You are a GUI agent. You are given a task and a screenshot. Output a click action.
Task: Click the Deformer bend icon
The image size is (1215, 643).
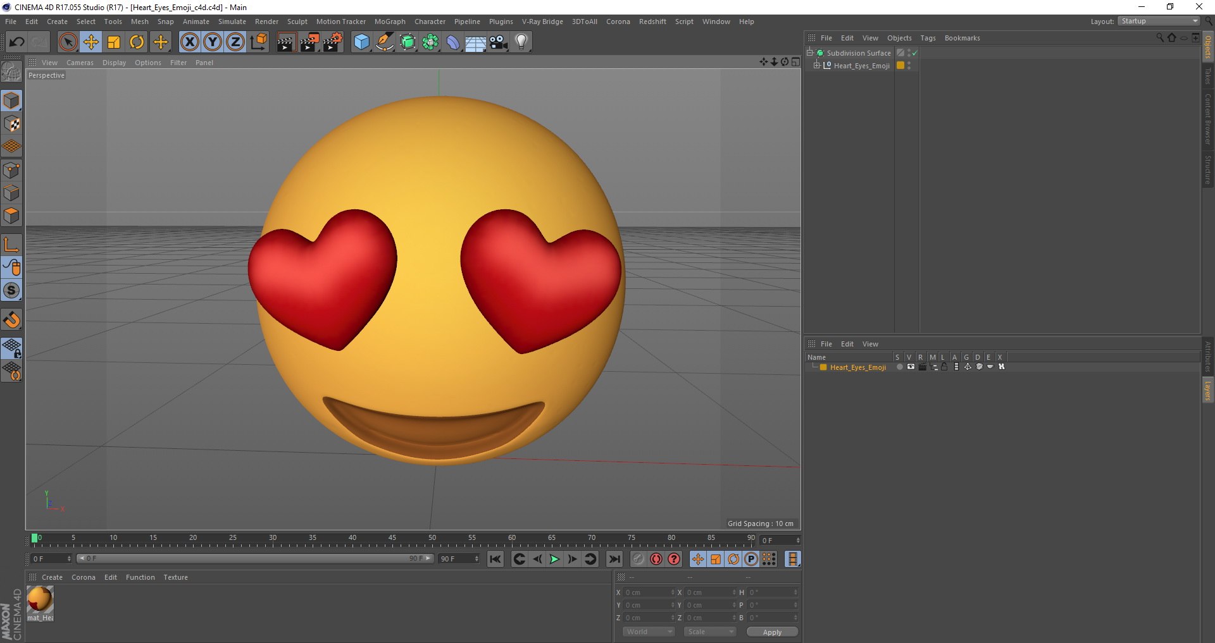(454, 42)
